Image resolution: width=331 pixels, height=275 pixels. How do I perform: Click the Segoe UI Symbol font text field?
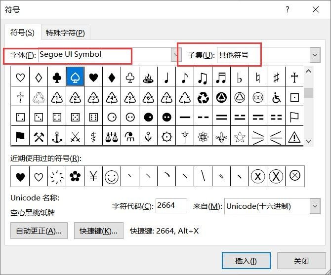(x=105, y=55)
